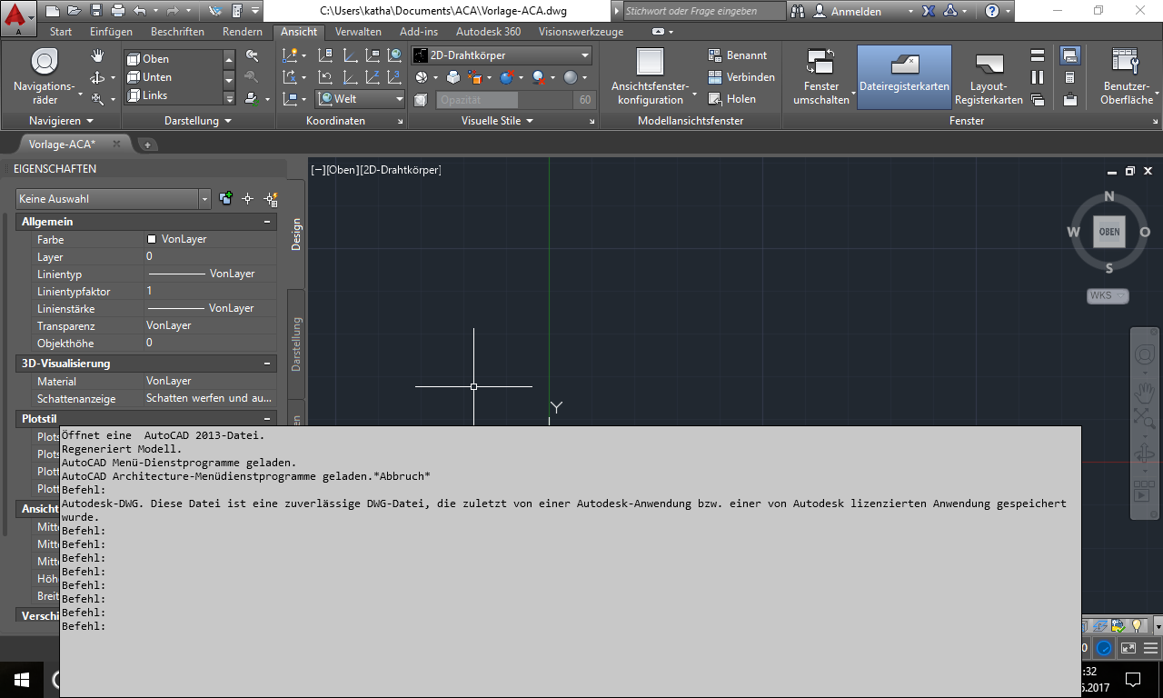Click the Navigationsräder steering wheel icon
The height and width of the screenshot is (698, 1163).
[45, 62]
